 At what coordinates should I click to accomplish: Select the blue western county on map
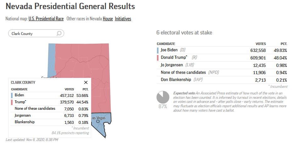click(51, 59)
